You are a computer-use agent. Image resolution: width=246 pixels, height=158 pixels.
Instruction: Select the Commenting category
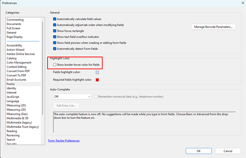pos(15,20)
